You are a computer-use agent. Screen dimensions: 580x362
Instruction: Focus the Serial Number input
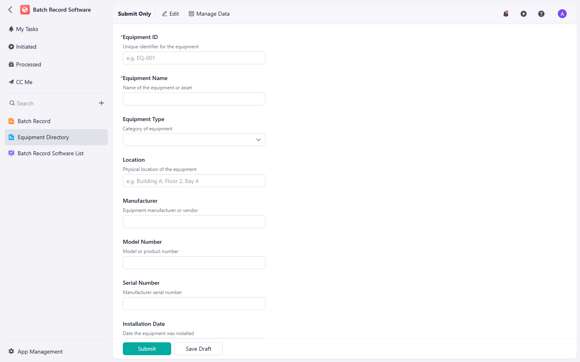pos(194,304)
